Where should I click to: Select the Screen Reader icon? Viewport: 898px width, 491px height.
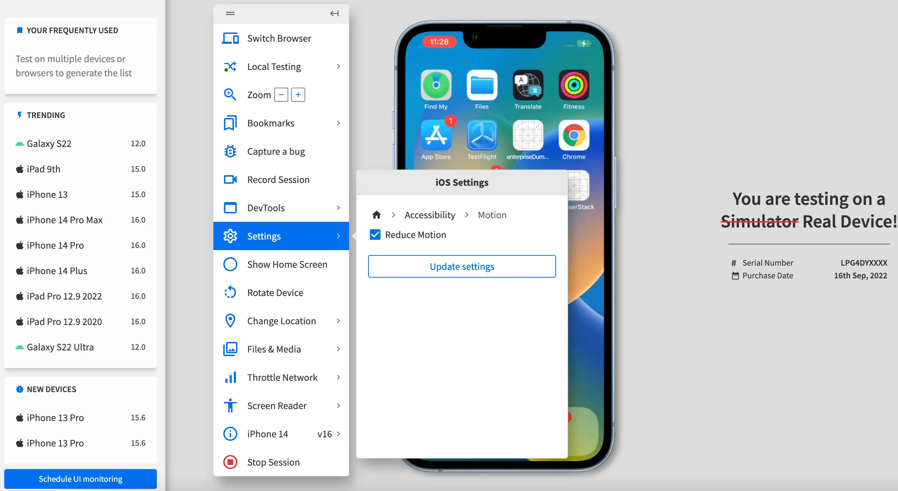(x=230, y=406)
